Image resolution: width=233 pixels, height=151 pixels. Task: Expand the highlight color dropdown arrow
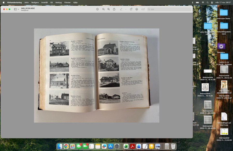[126, 9]
